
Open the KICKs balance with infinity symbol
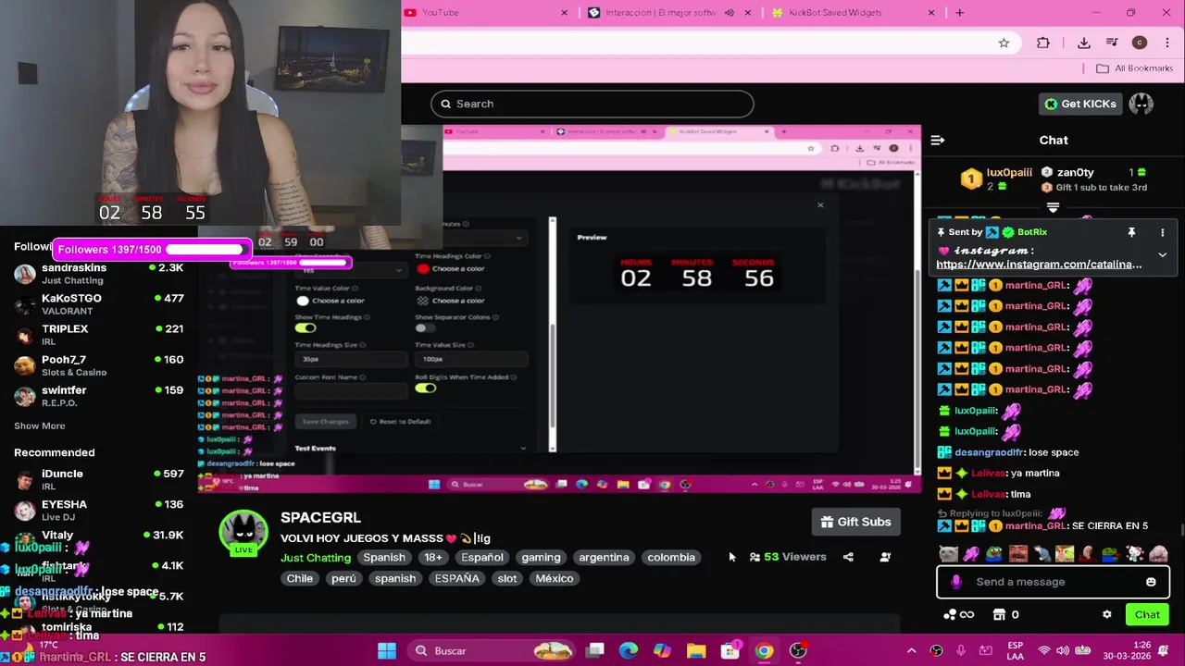958,614
